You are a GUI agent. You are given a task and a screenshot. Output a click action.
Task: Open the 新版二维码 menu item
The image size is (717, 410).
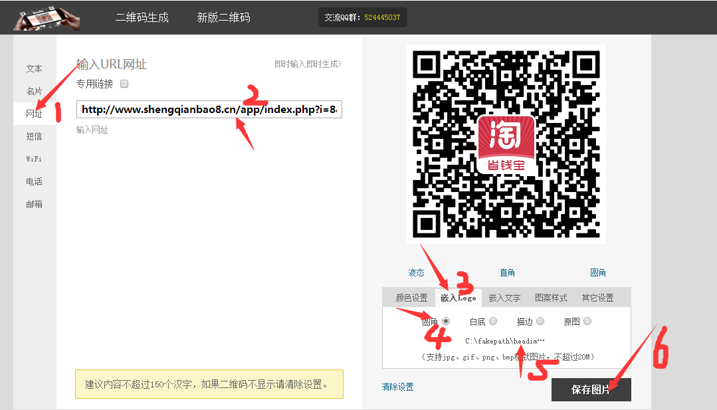coord(223,18)
